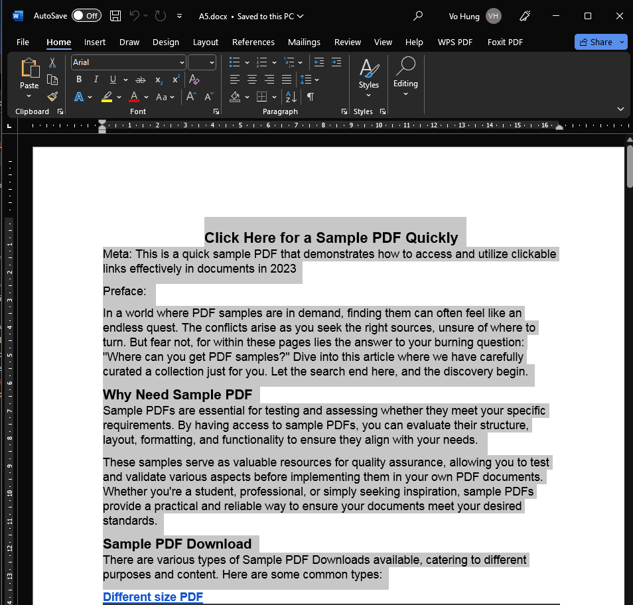Apply red font color

click(x=134, y=97)
